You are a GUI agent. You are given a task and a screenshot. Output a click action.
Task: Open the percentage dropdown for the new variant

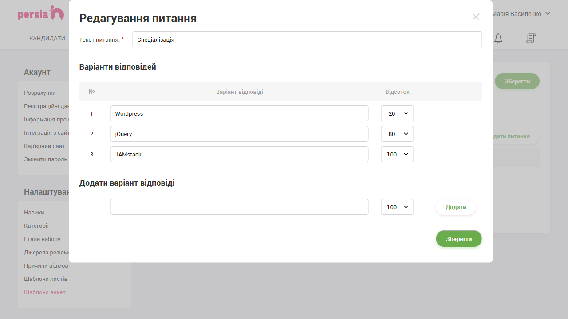(397, 206)
